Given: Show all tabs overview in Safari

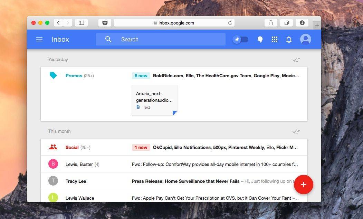Looking at the screenshot, I should coord(286,23).
